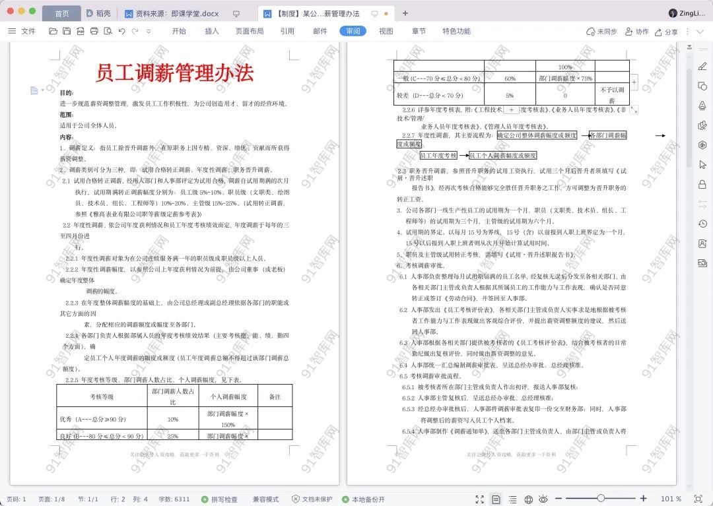713x506 pixels.
Task: Toggle eye protection mode icon in status bar
Action: (543, 499)
